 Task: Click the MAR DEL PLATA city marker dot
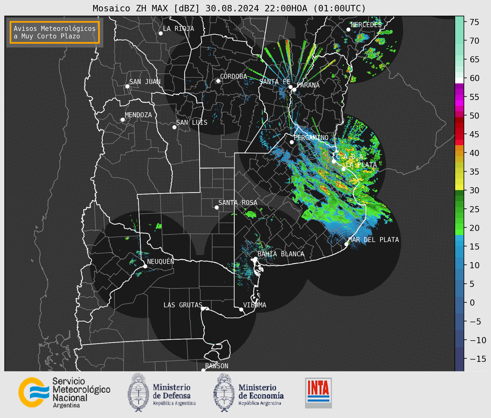click(346, 244)
